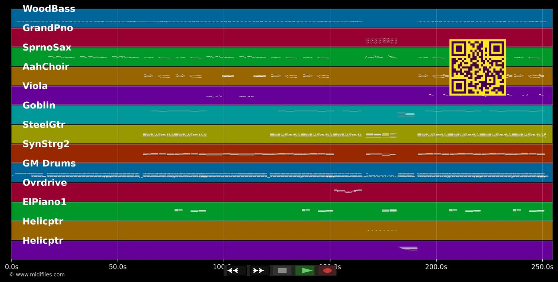Image resolution: width=558 pixels, height=282 pixels.
Task: Click the 150.0s timeline marker
Action: (329, 266)
